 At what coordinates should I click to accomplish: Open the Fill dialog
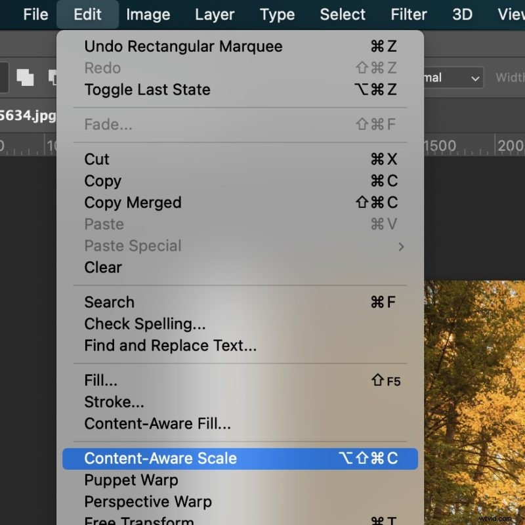100,380
